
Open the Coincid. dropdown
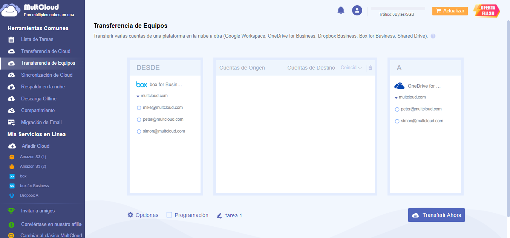[x=351, y=68]
